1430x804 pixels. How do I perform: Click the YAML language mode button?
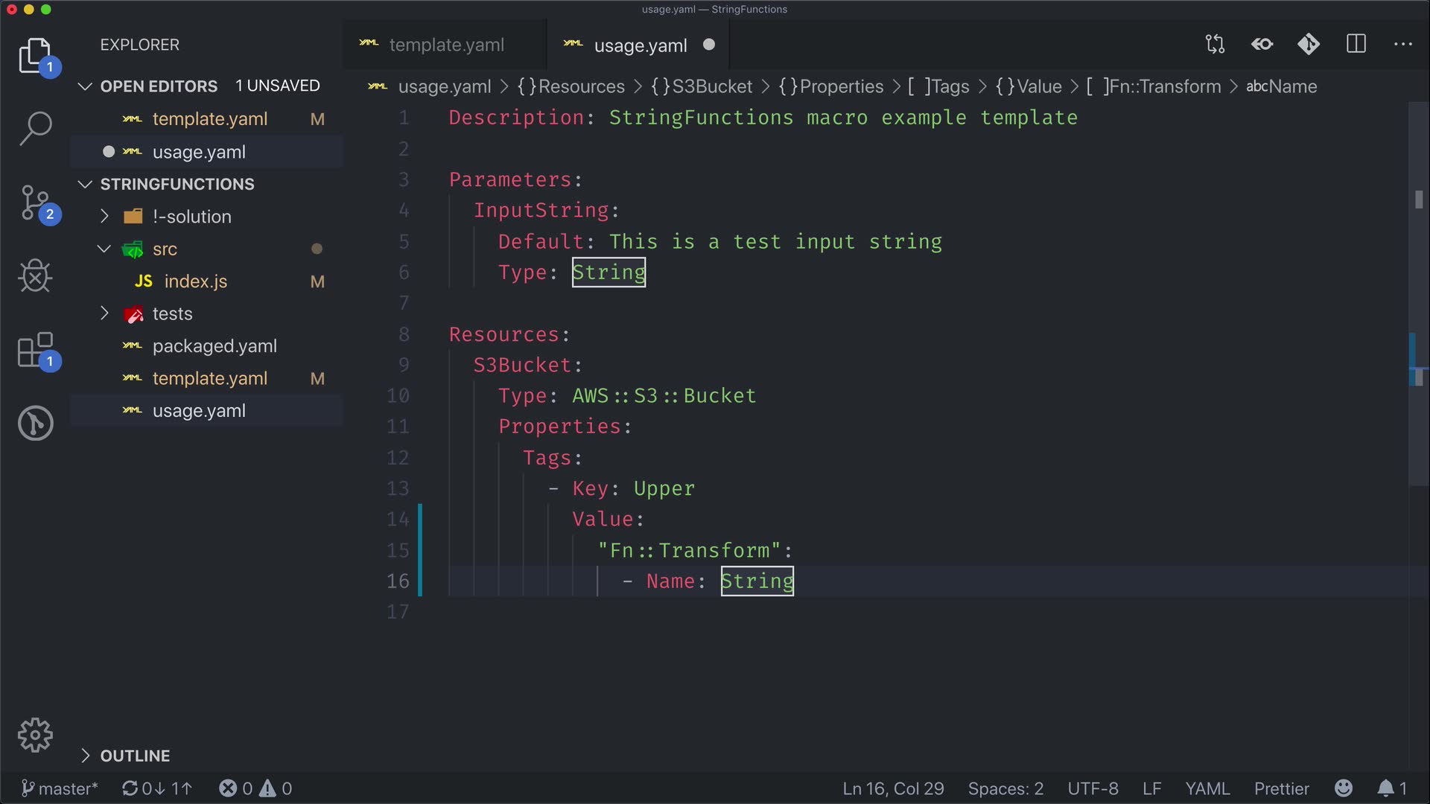click(x=1207, y=788)
